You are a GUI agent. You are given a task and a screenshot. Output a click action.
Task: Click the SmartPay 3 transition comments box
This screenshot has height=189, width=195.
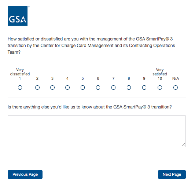click(97, 131)
